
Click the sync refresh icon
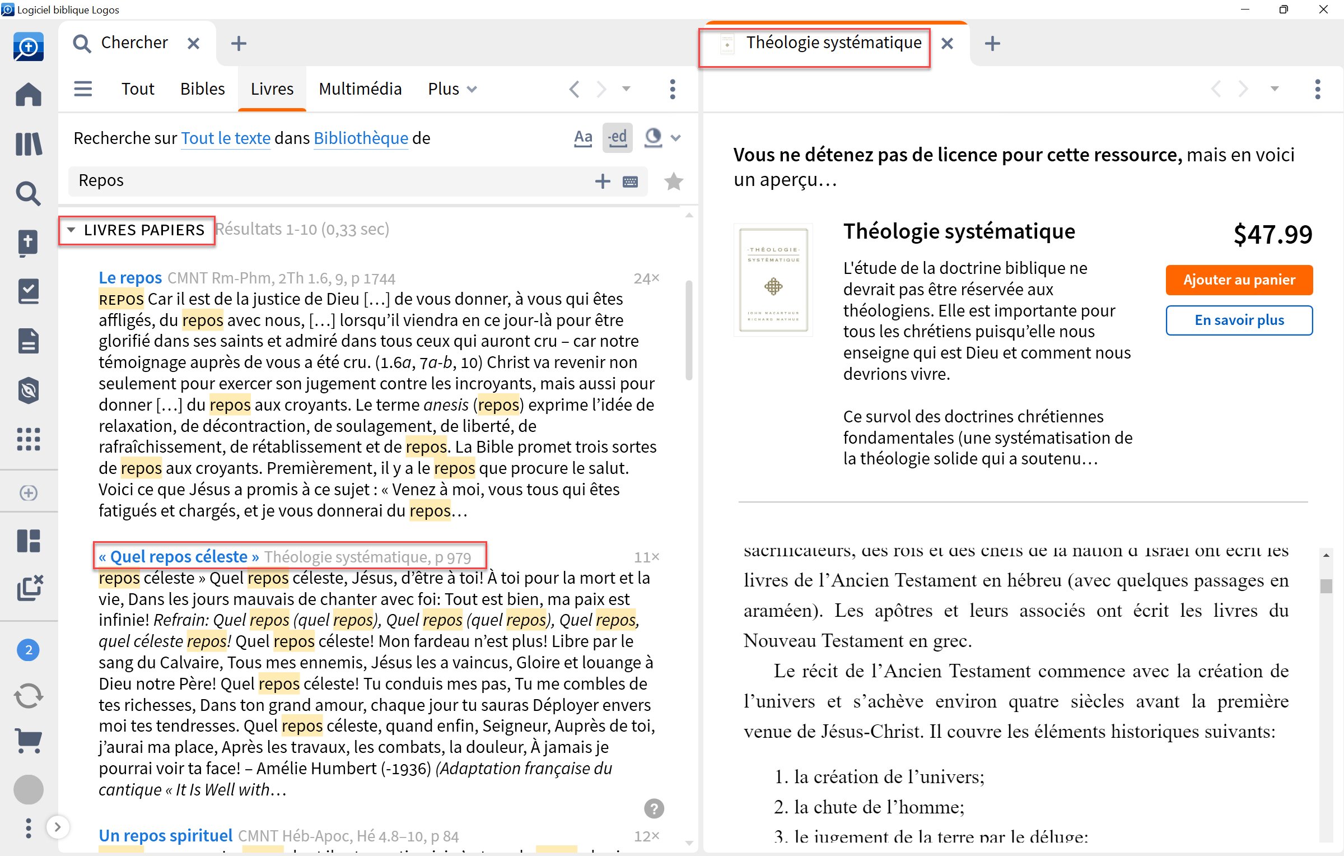[x=28, y=696]
